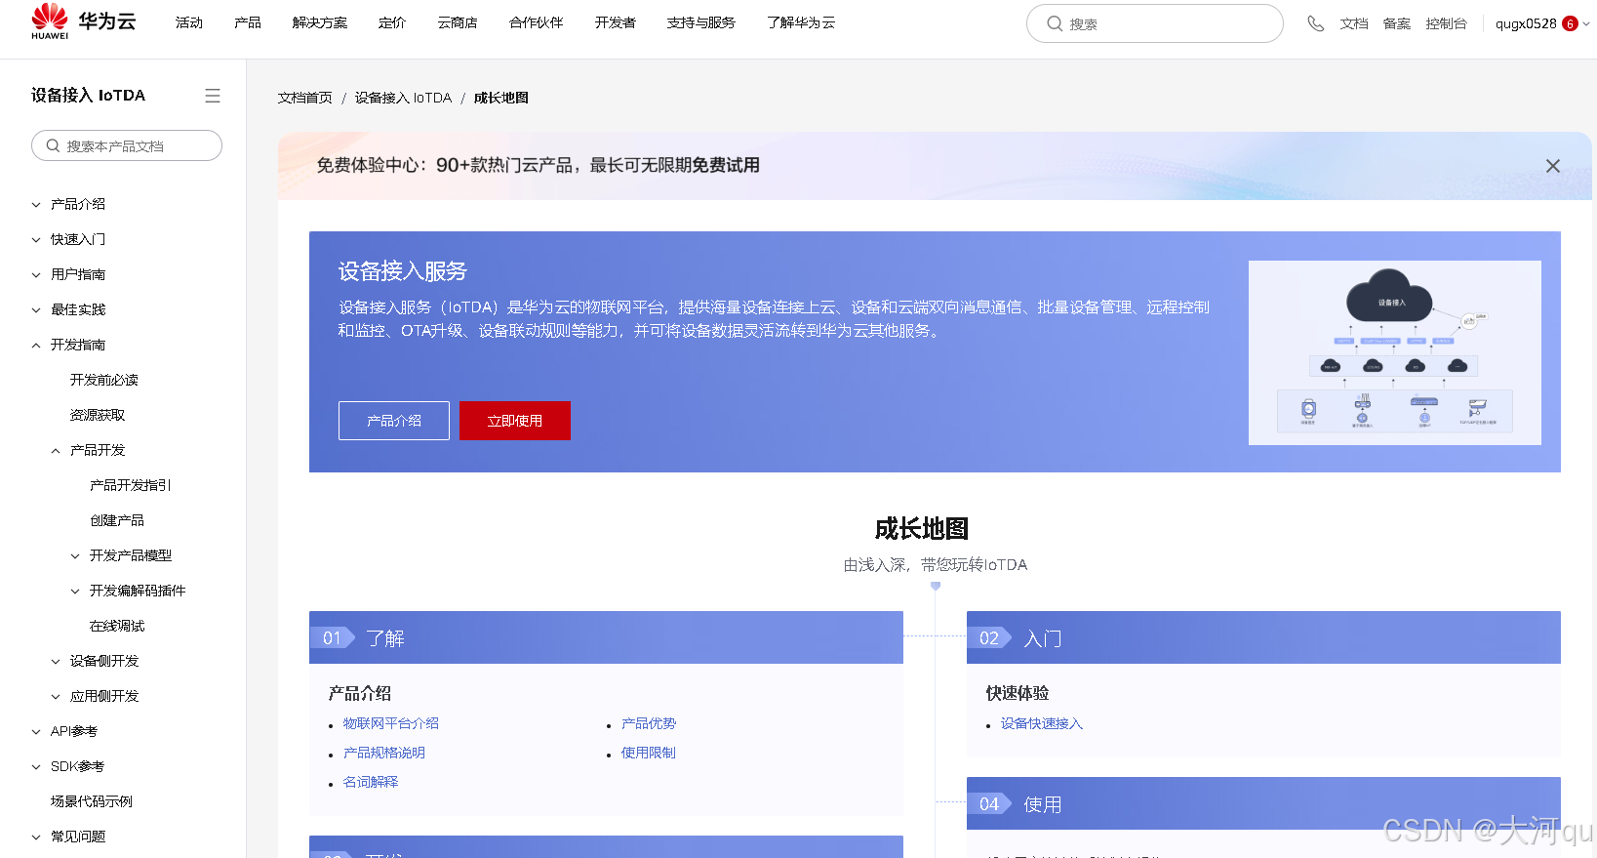1597x858 pixels.
Task: Open 产品优势 link
Action: (x=649, y=723)
